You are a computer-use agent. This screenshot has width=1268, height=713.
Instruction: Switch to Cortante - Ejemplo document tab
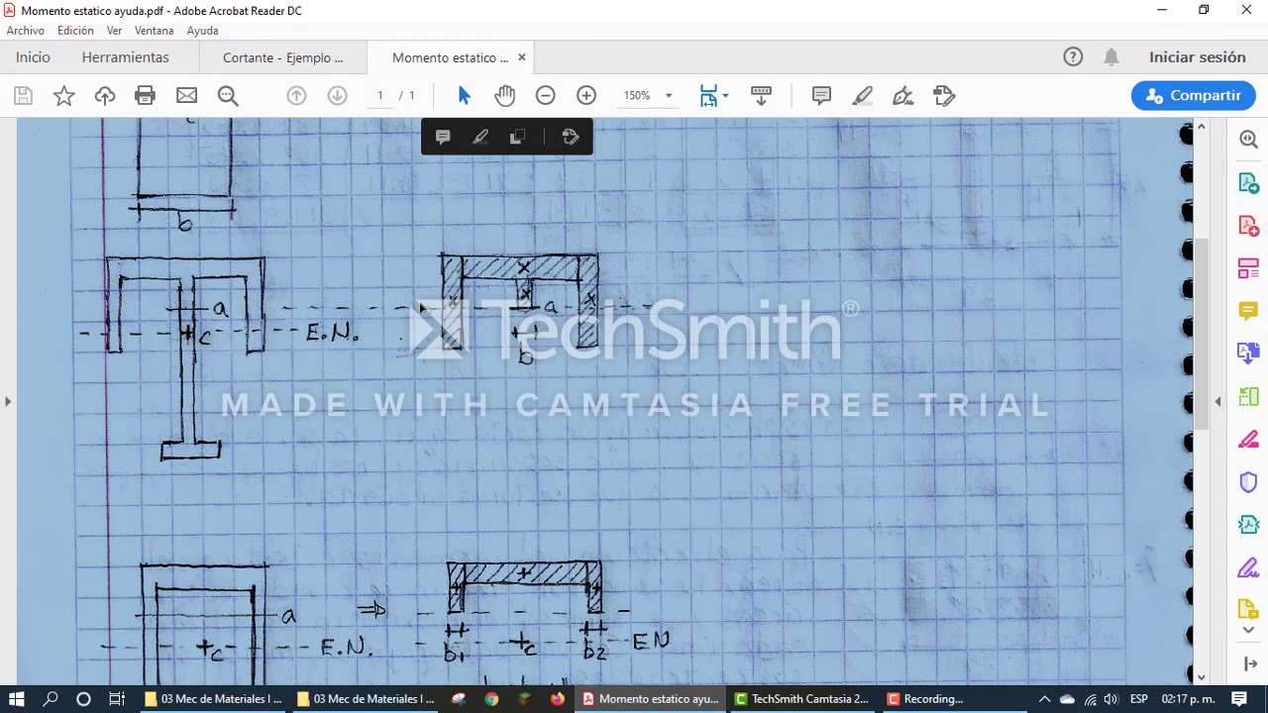[x=283, y=57]
